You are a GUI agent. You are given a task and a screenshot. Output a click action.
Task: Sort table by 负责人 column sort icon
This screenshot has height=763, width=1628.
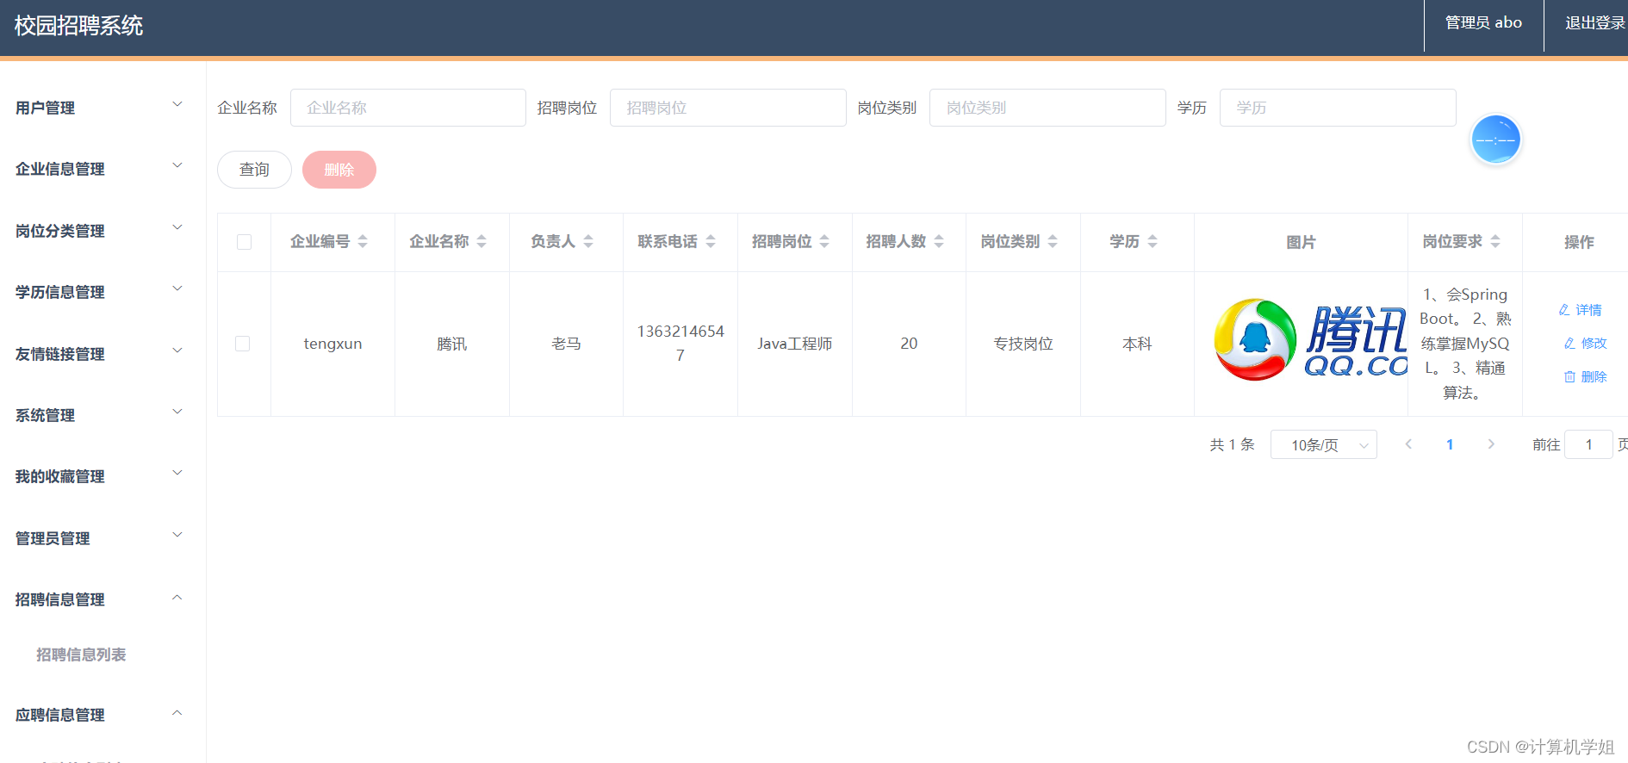tap(588, 242)
